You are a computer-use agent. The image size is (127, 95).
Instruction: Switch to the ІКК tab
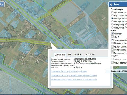(x=70, y=55)
